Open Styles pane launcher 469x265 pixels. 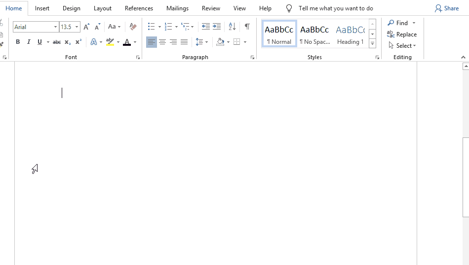[378, 57]
